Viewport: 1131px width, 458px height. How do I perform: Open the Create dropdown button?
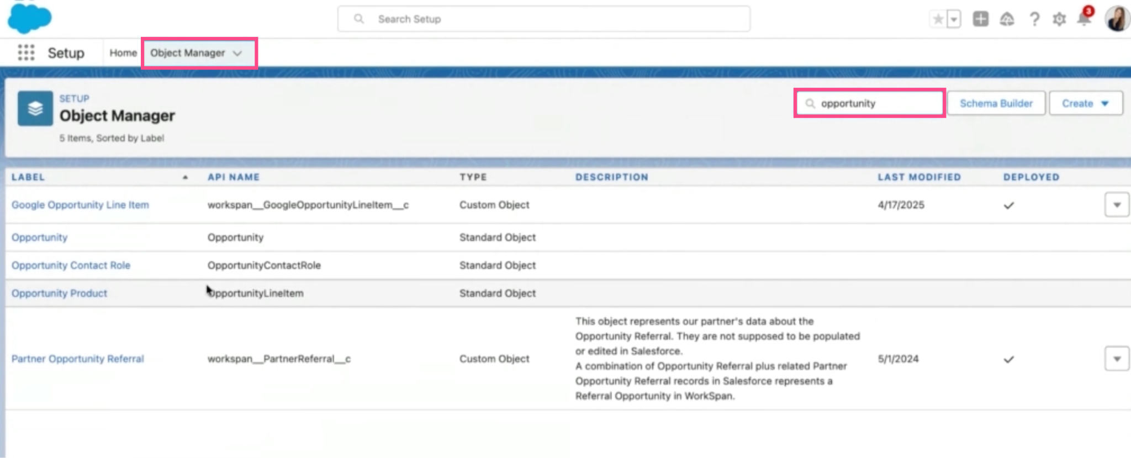pos(1086,103)
